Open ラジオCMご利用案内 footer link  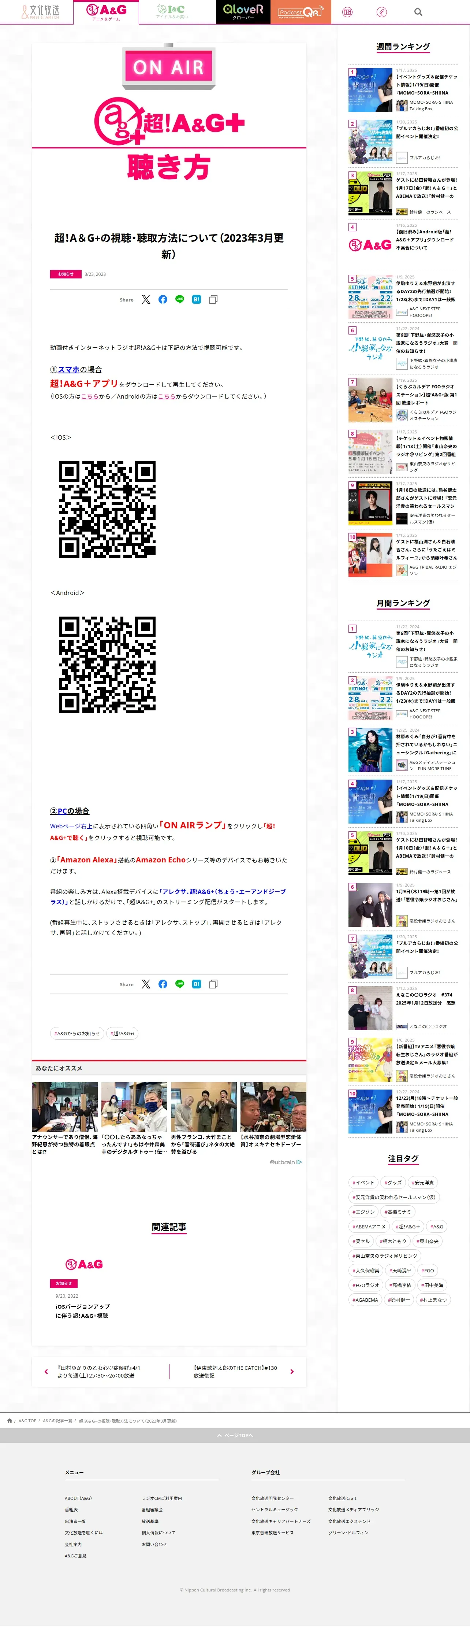161,1498
